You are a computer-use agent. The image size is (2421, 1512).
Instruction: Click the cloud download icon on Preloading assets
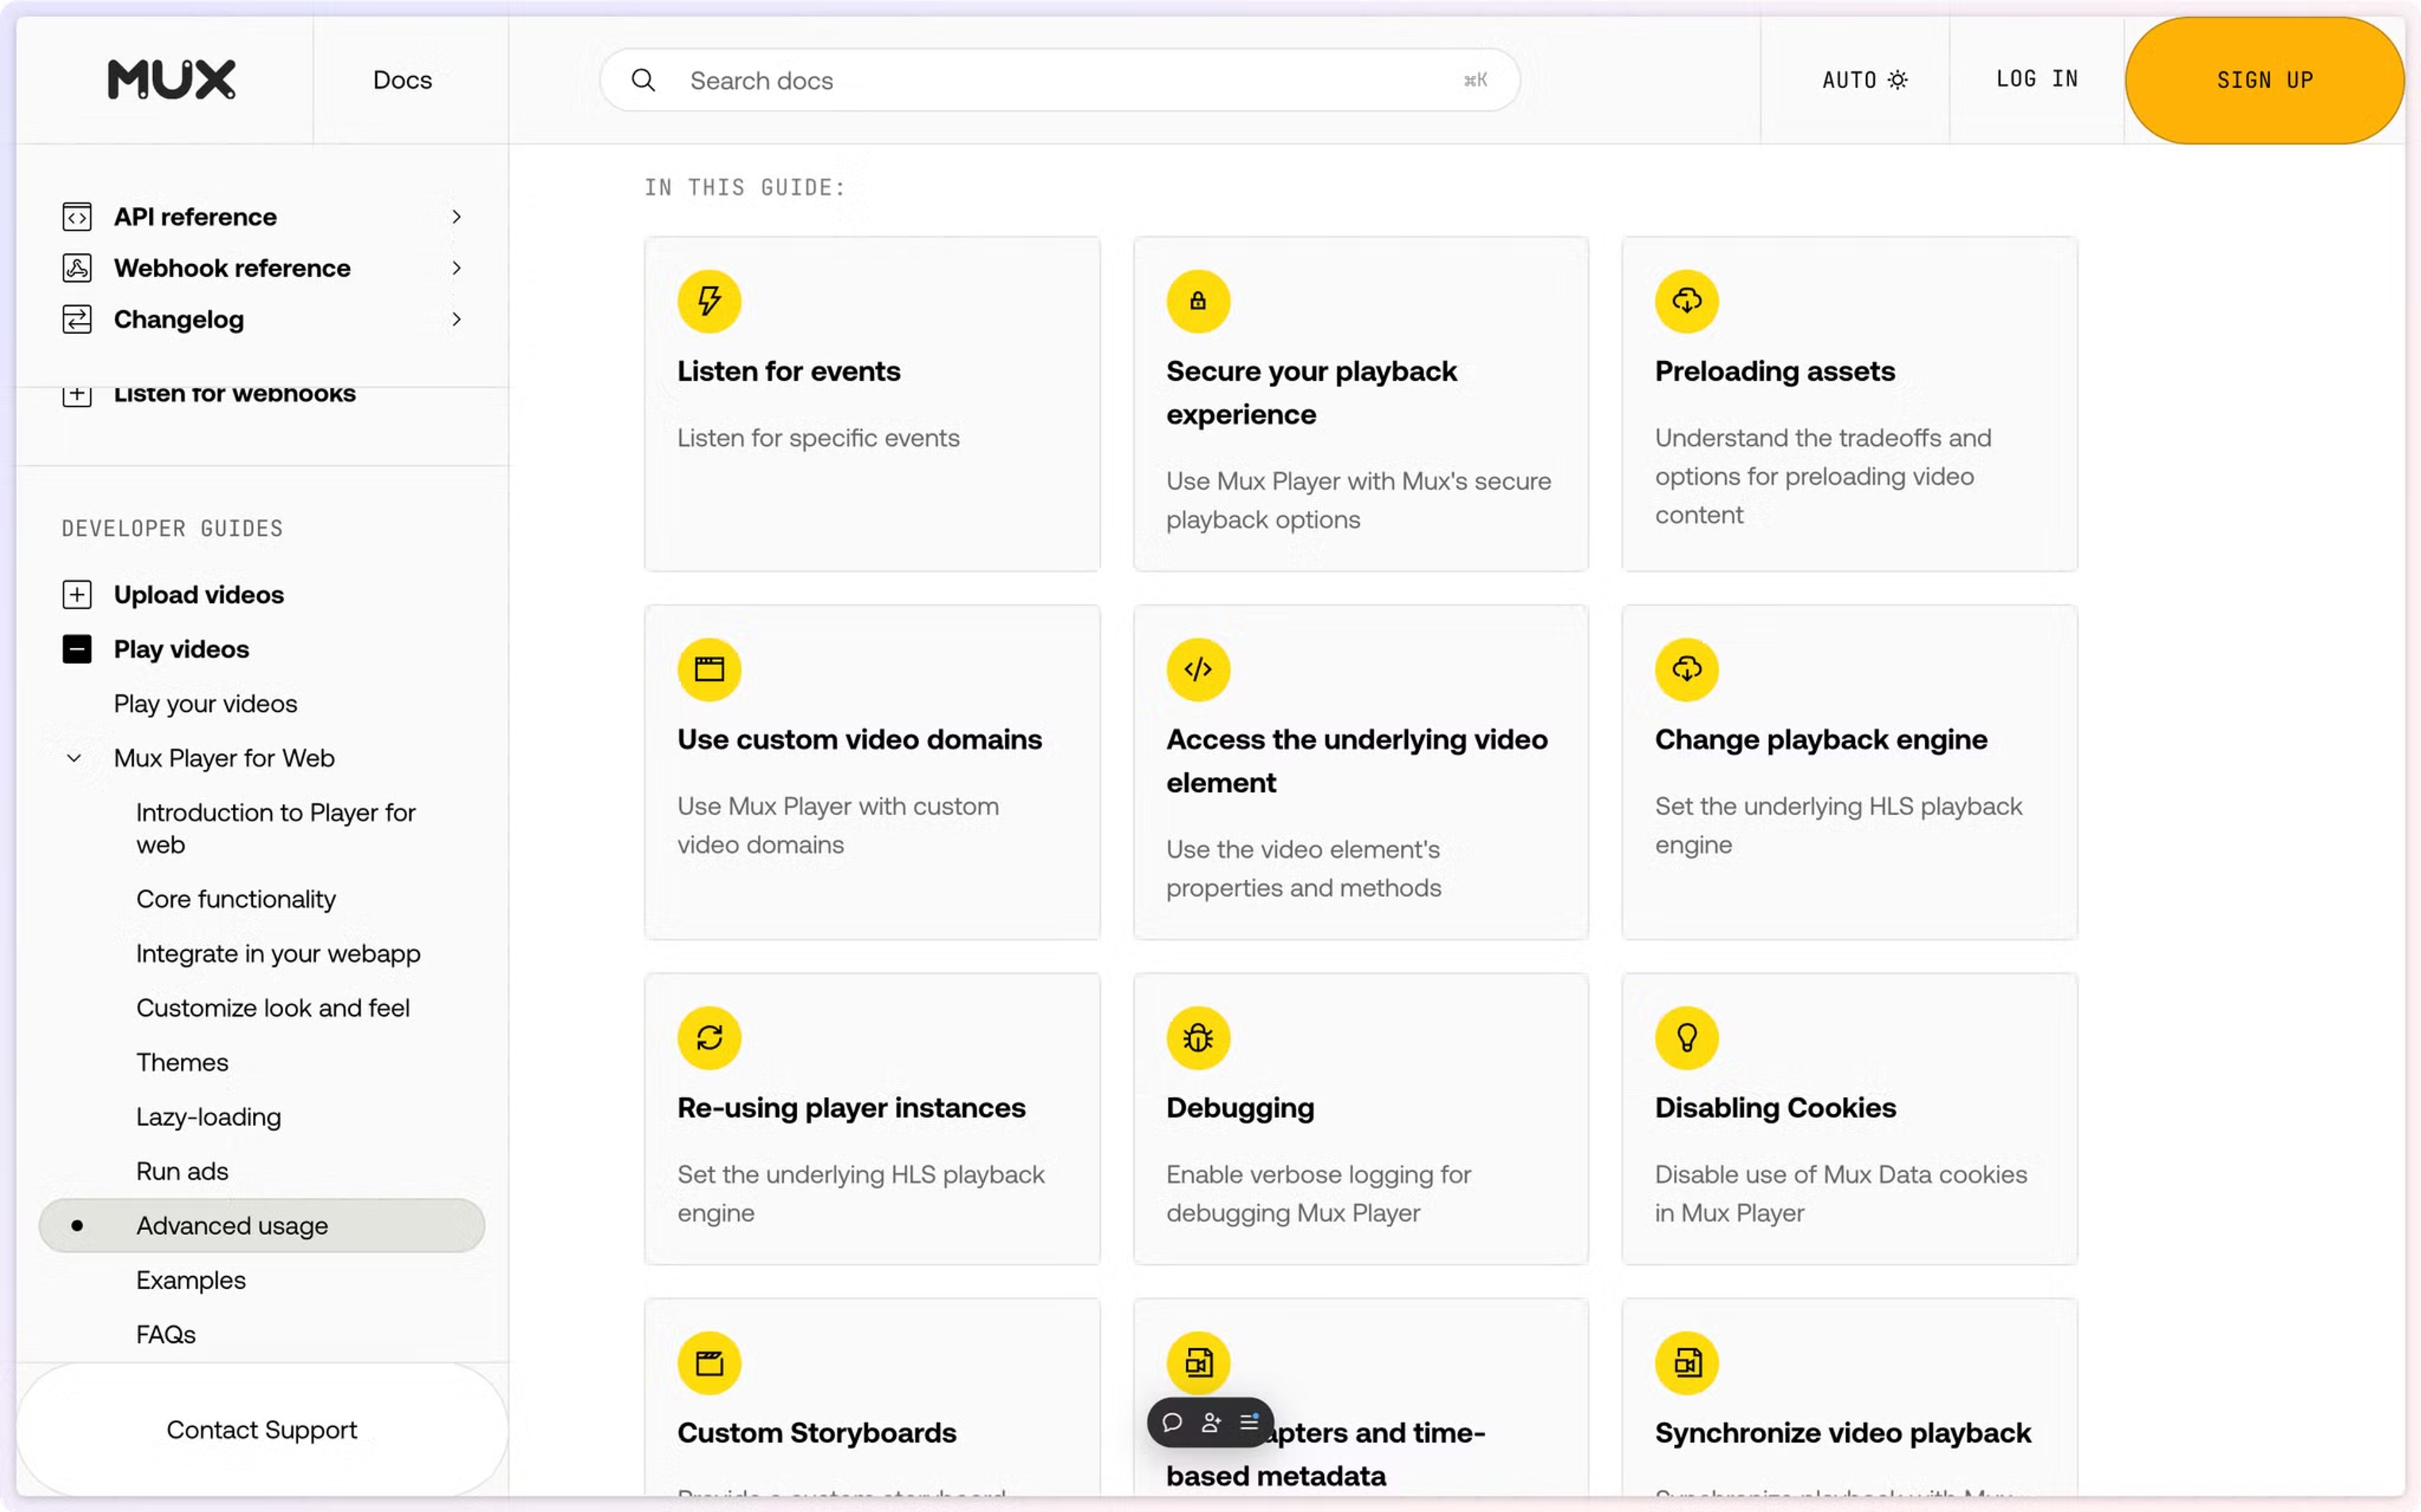click(x=1687, y=301)
